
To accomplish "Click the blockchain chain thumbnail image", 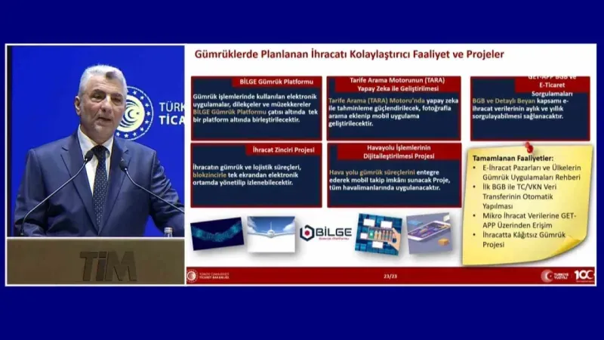I will pyautogui.click(x=217, y=233).
